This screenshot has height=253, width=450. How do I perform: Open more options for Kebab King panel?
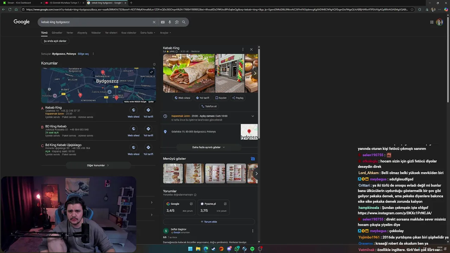tap(243, 50)
